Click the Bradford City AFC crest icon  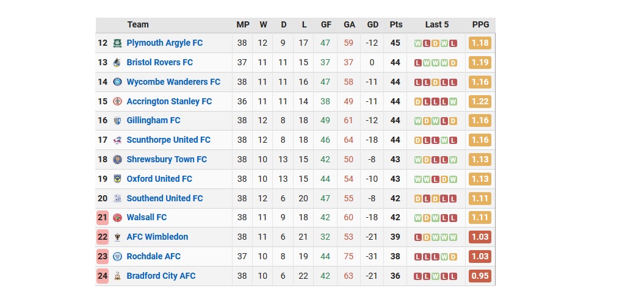pos(117,276)
